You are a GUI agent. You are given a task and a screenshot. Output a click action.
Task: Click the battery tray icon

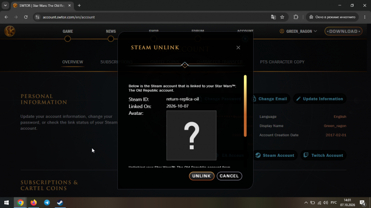[x=313, y=203]
